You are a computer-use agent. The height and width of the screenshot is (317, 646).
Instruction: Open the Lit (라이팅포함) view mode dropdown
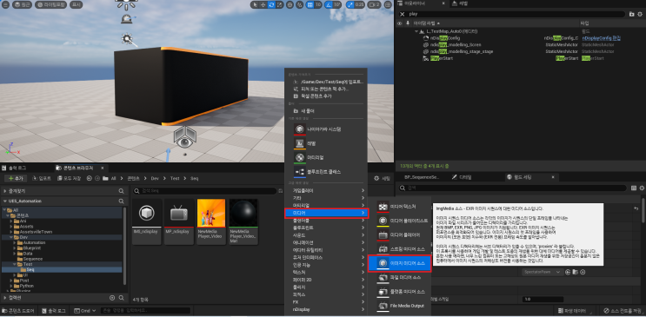(51, 4)
